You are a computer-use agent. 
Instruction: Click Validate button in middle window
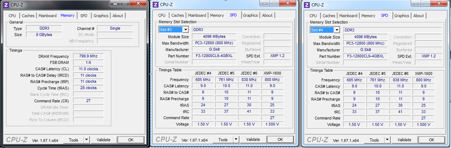(253, 140)
